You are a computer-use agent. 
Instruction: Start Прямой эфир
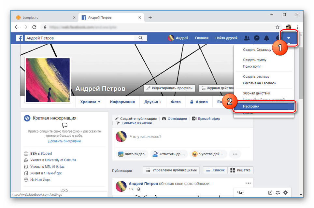[206, 119]
